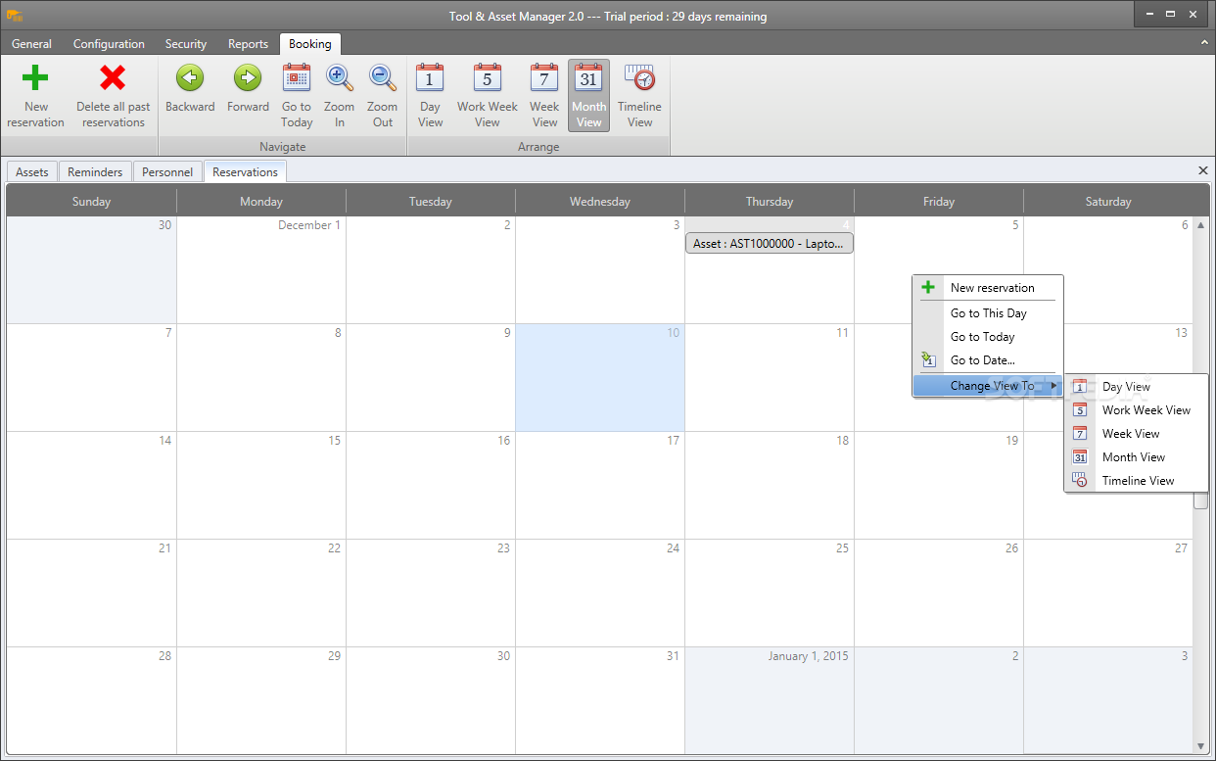The height and width of the screenshot is (761, 1216).
Task: Open the Booking ribbon tab
Action: pyautogui.click(x=310, y=44)
